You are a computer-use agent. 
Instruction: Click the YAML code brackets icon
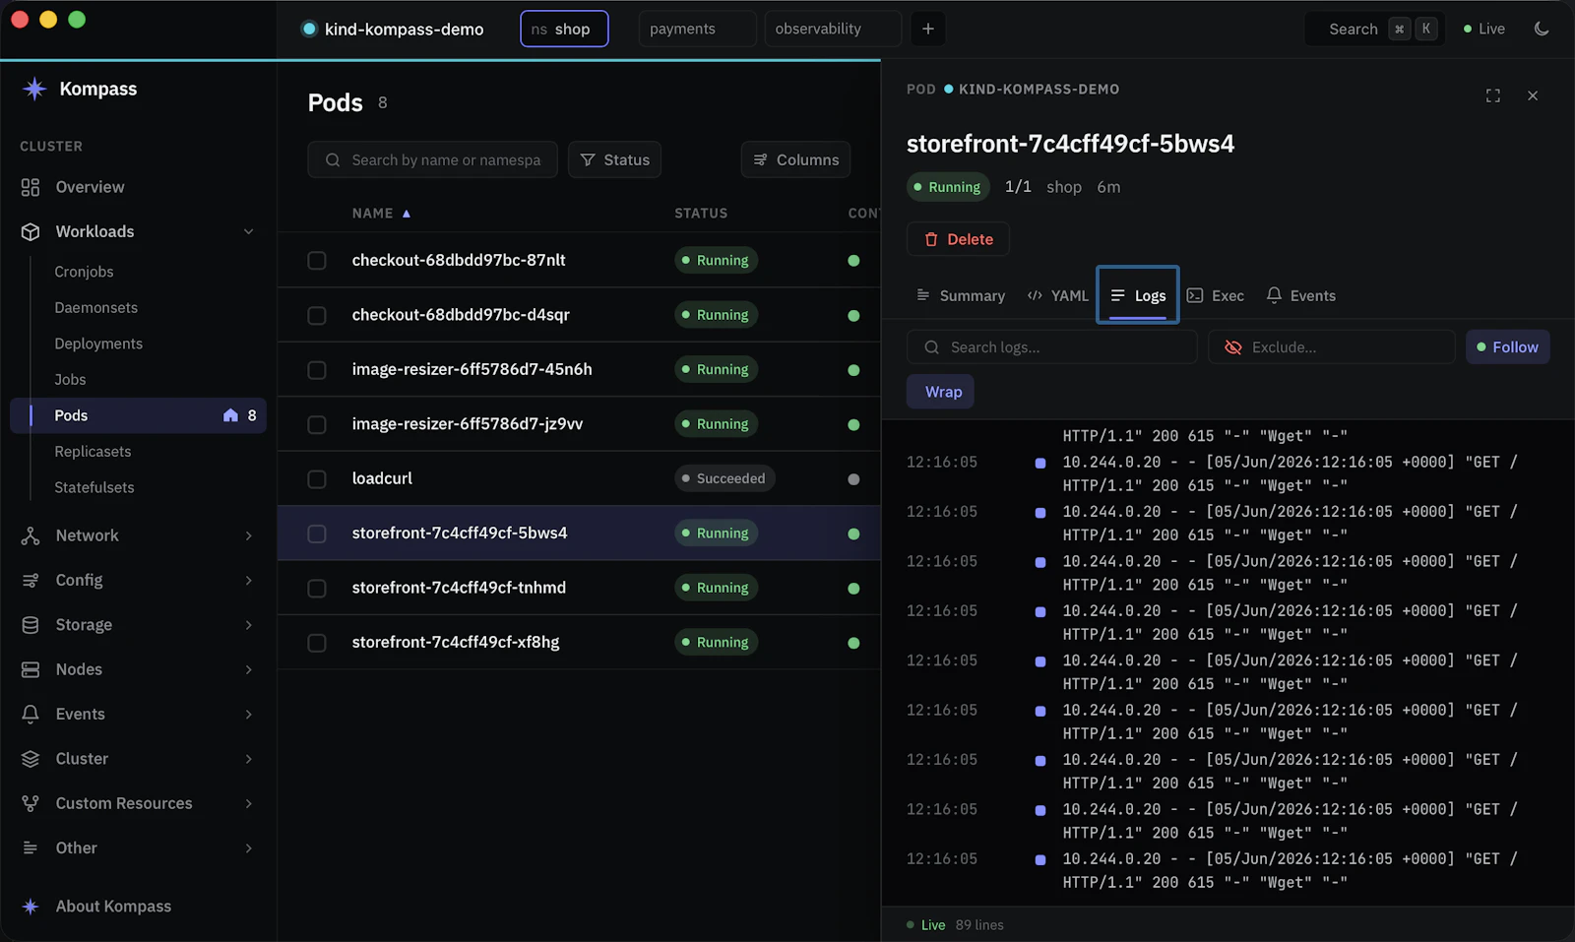(x=1035, y=295)
